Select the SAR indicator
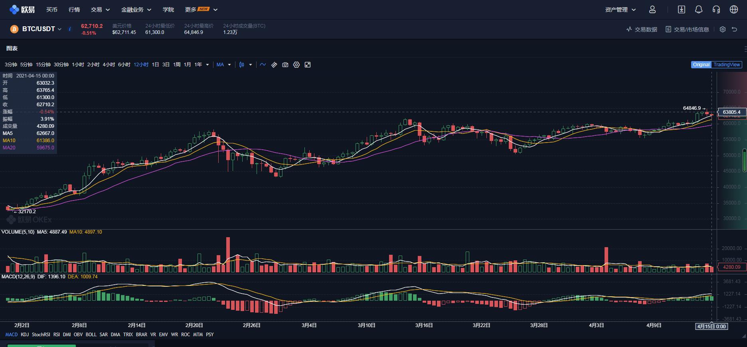 point(103,335)
